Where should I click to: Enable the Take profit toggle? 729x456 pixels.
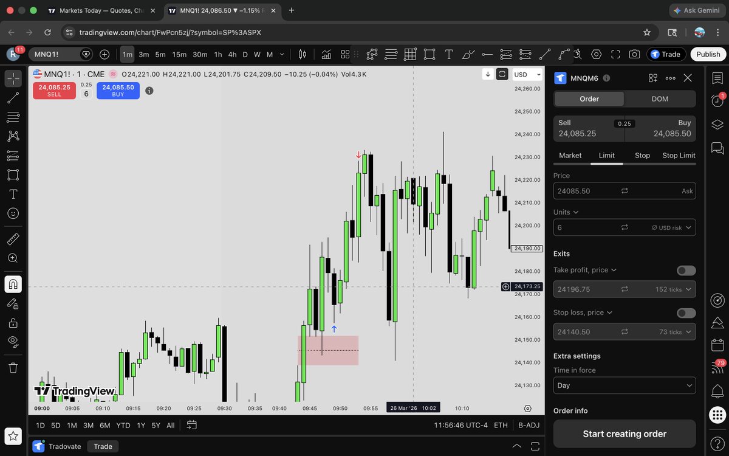point(686,271)
